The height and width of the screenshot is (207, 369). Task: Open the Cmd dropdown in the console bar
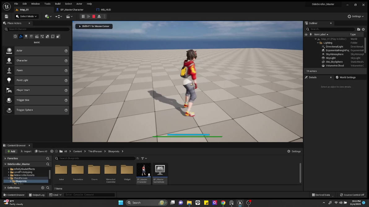[x=56, y=195]
